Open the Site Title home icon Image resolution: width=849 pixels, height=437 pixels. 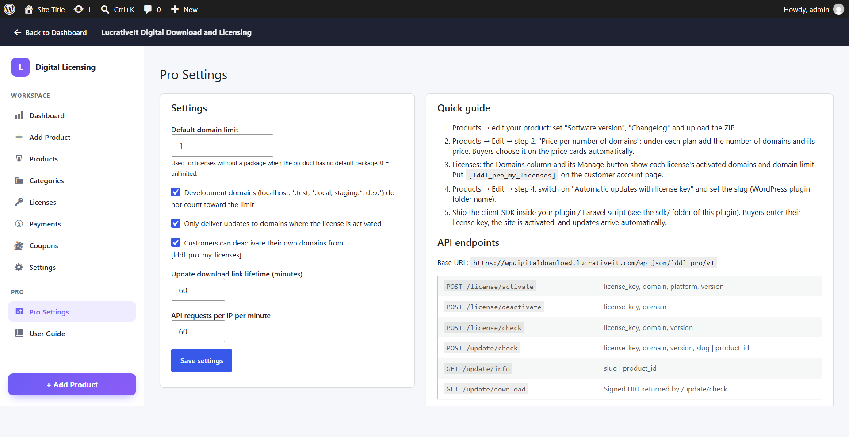point(29,9)
